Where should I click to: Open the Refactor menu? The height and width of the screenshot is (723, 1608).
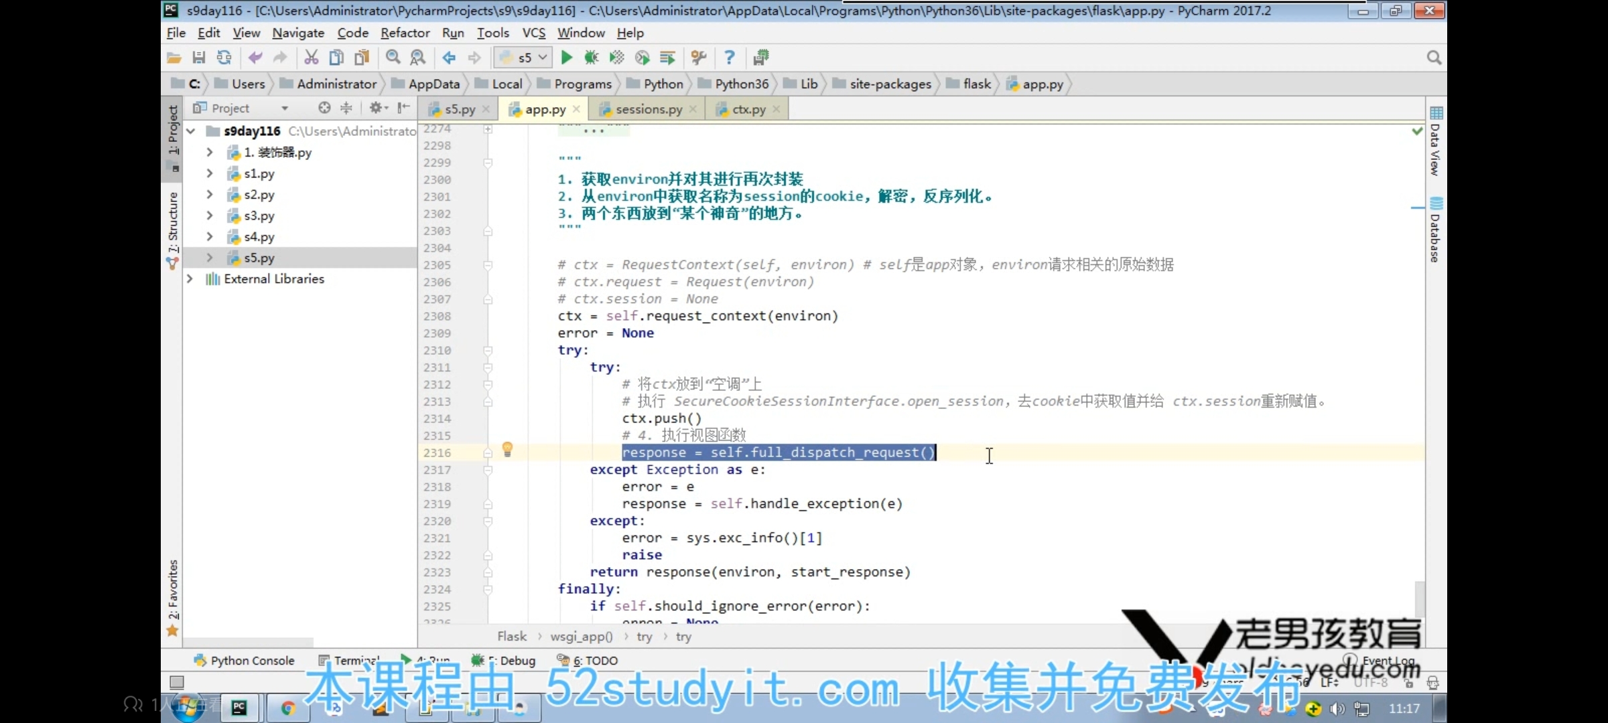[405, 33]
